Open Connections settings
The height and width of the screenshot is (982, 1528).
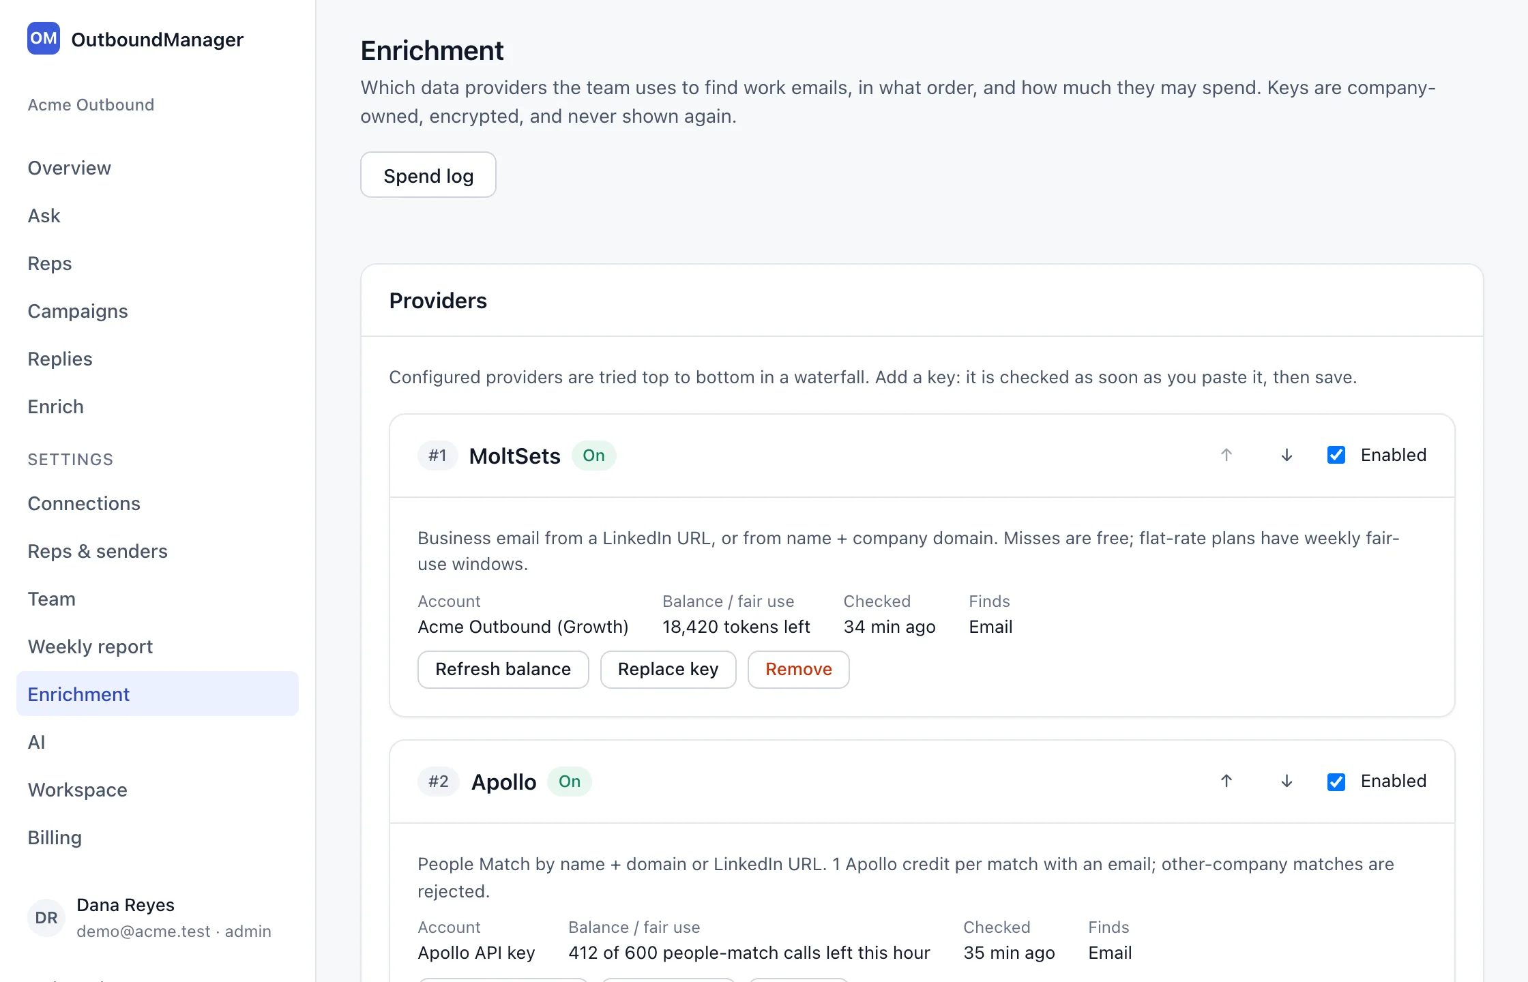[x=158, y=503]
